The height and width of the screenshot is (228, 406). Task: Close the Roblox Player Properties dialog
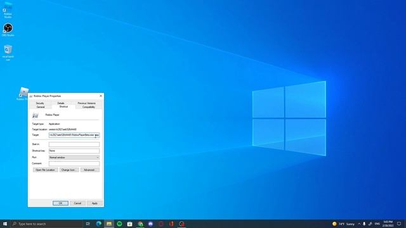tap(101, 96)
